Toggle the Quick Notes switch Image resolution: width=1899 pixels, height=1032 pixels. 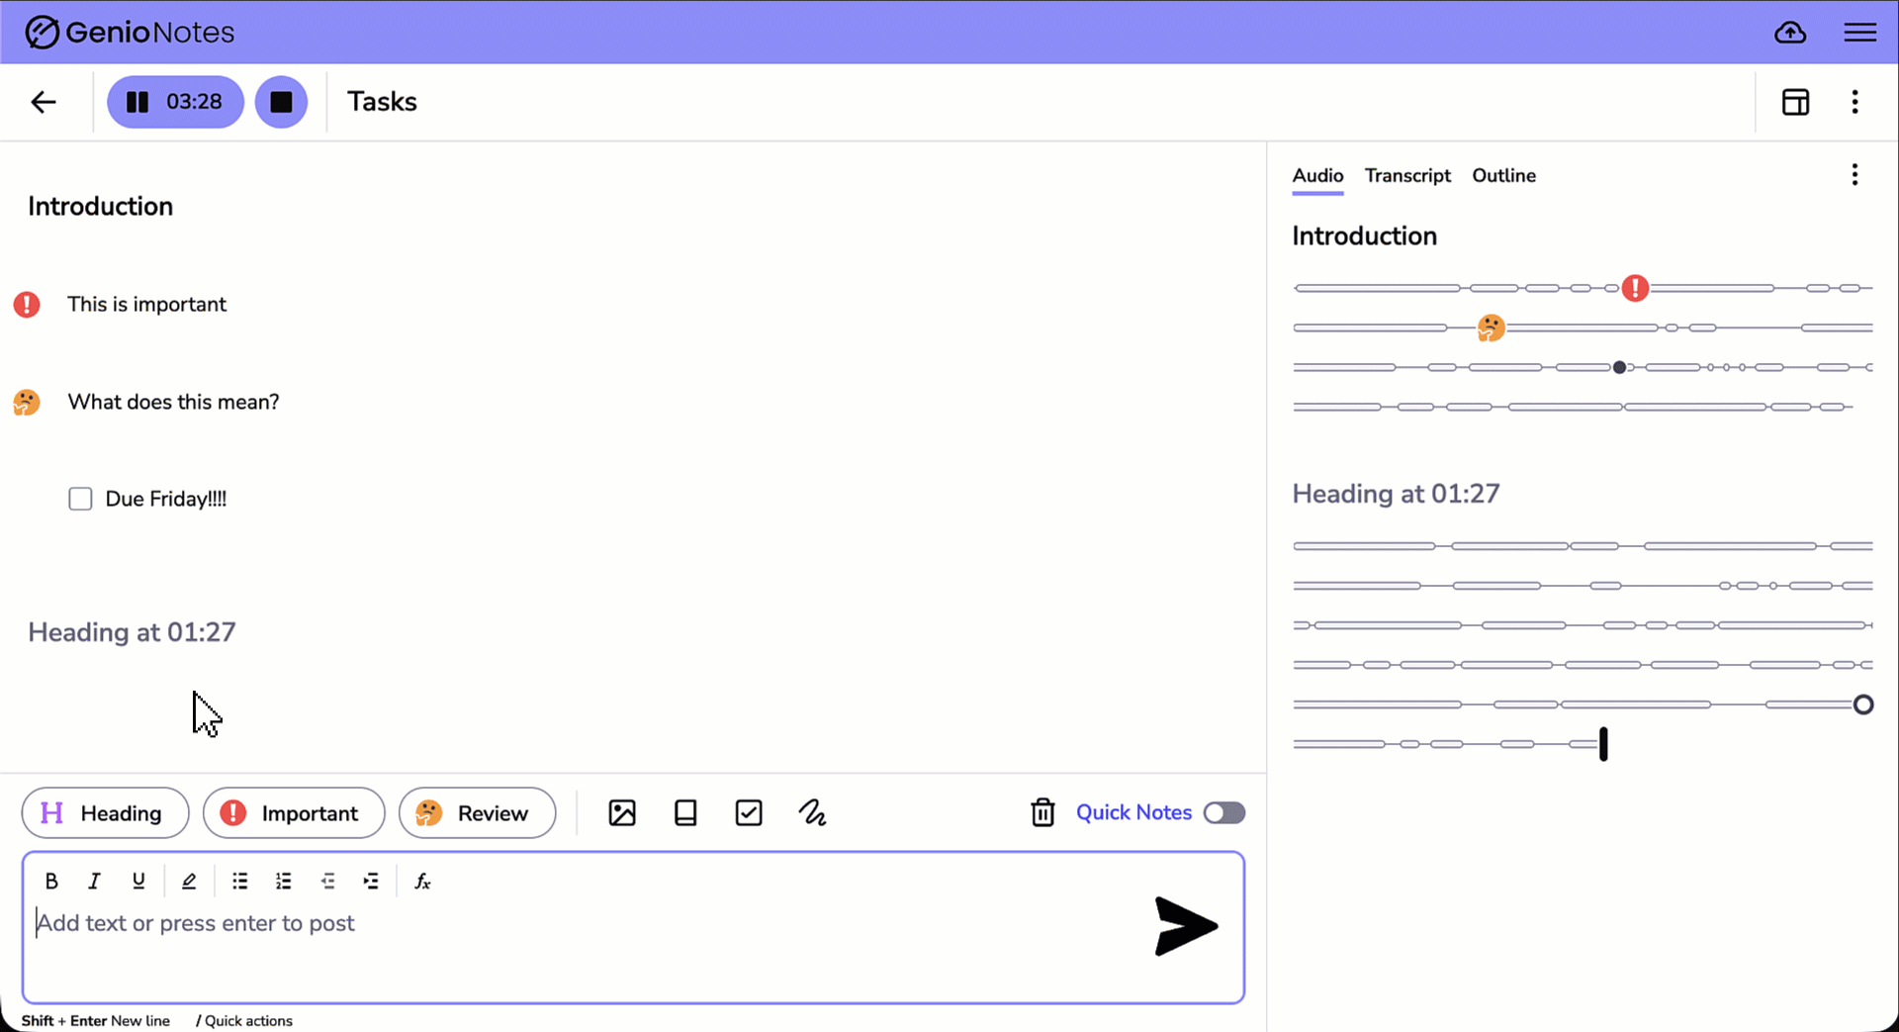[1223, 813]
